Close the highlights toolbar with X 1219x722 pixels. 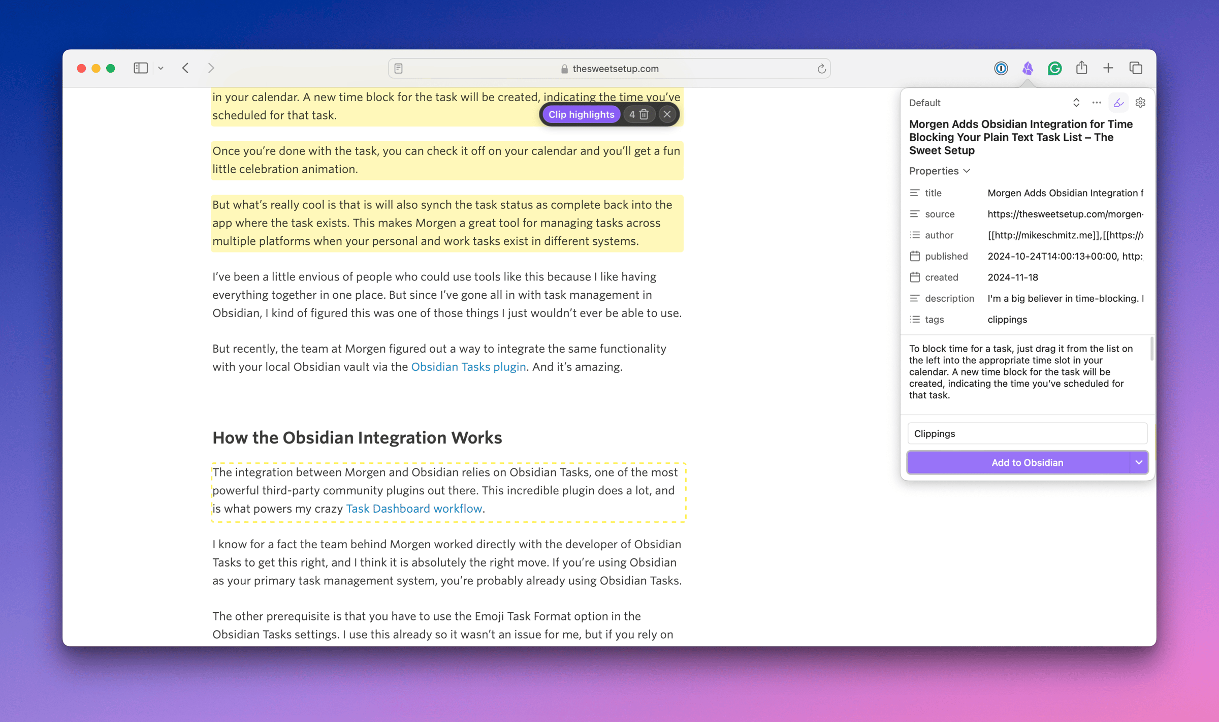667,114
